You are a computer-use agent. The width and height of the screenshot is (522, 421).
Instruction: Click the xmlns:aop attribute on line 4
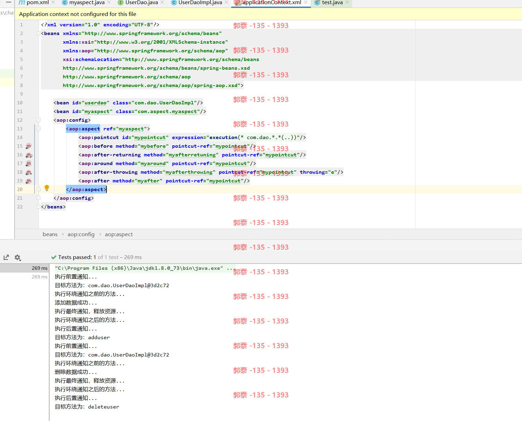click(x=145, y=51)
